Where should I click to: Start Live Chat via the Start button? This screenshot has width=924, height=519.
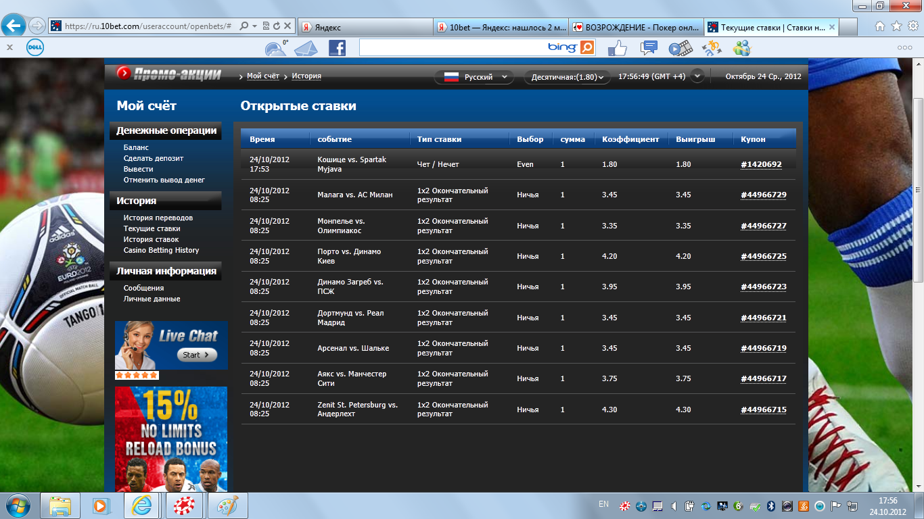(x=197, y=355)
